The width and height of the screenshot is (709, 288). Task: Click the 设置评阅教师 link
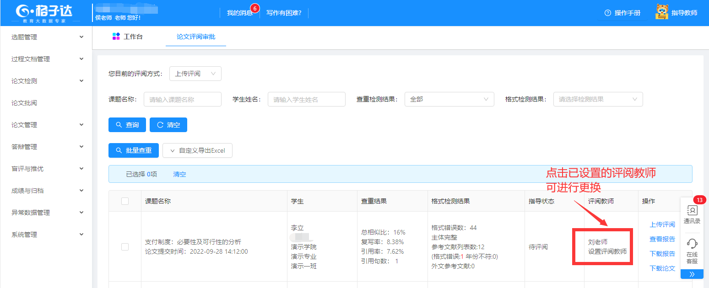[607, 251]
